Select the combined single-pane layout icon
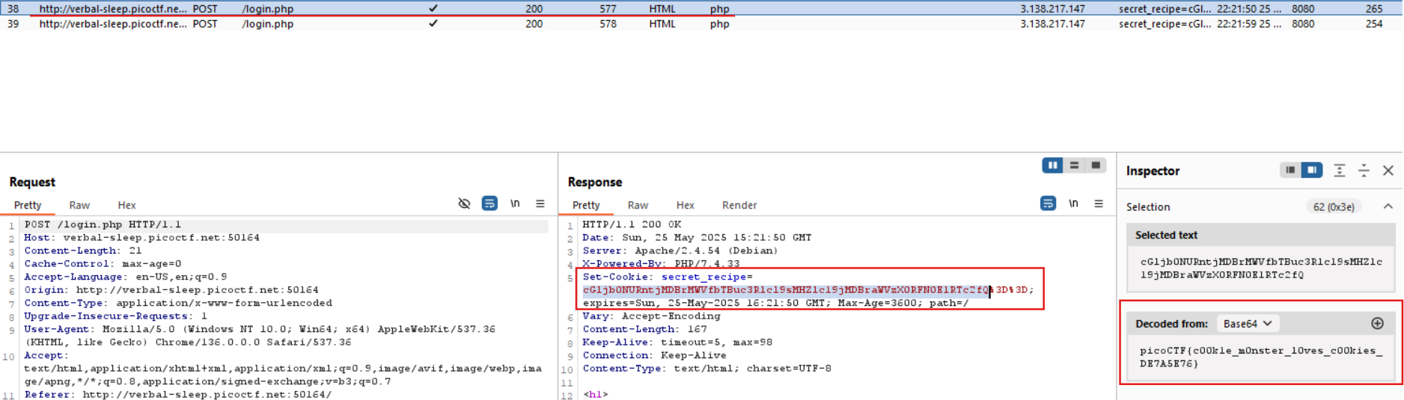This screenshot has width=1404, height=400. [1096, 165]
